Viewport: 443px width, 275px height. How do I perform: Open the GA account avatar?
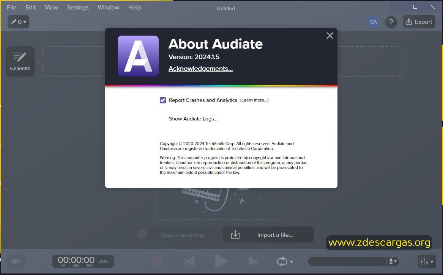373,22
